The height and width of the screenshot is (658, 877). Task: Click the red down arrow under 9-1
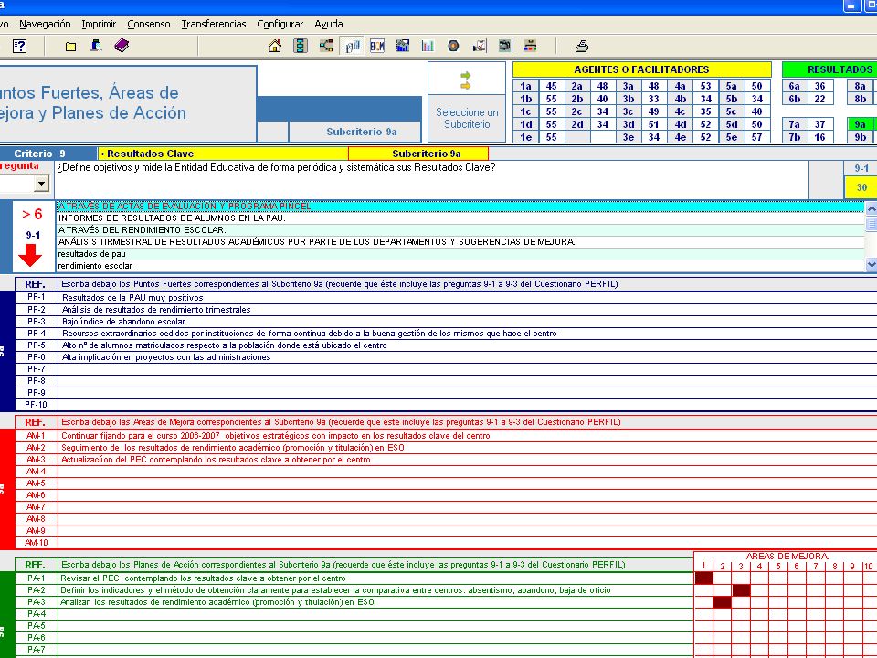[x=30, y=255]
